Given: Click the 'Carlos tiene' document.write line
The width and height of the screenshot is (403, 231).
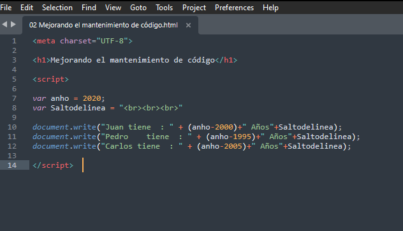Looking at the screenshot, I should 192,146.
